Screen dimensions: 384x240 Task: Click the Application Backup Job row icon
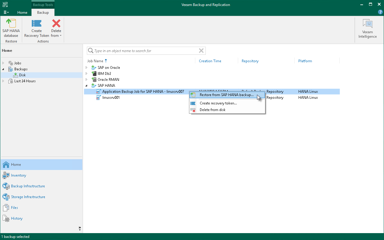click(x=99, y=92)
